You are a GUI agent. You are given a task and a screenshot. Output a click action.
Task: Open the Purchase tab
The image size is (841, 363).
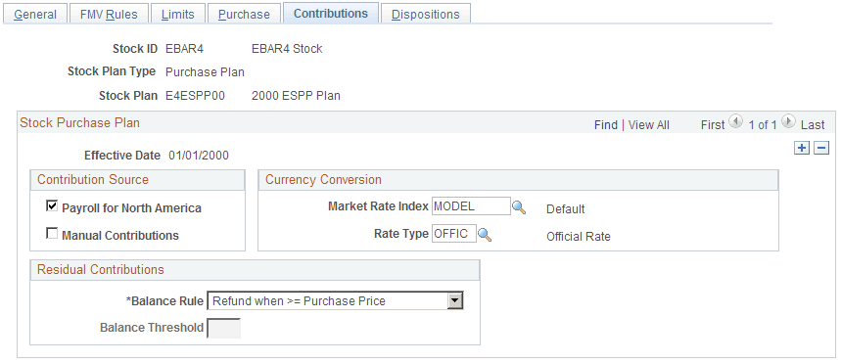click(x=244, y=14)
